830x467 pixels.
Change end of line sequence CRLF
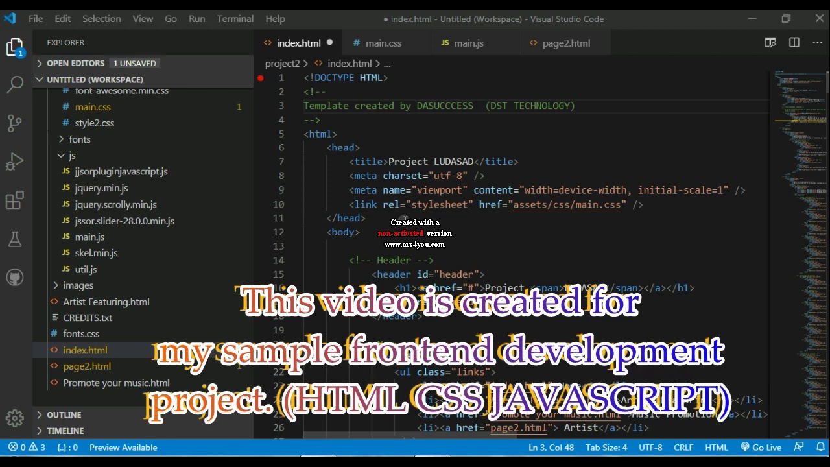683,448
